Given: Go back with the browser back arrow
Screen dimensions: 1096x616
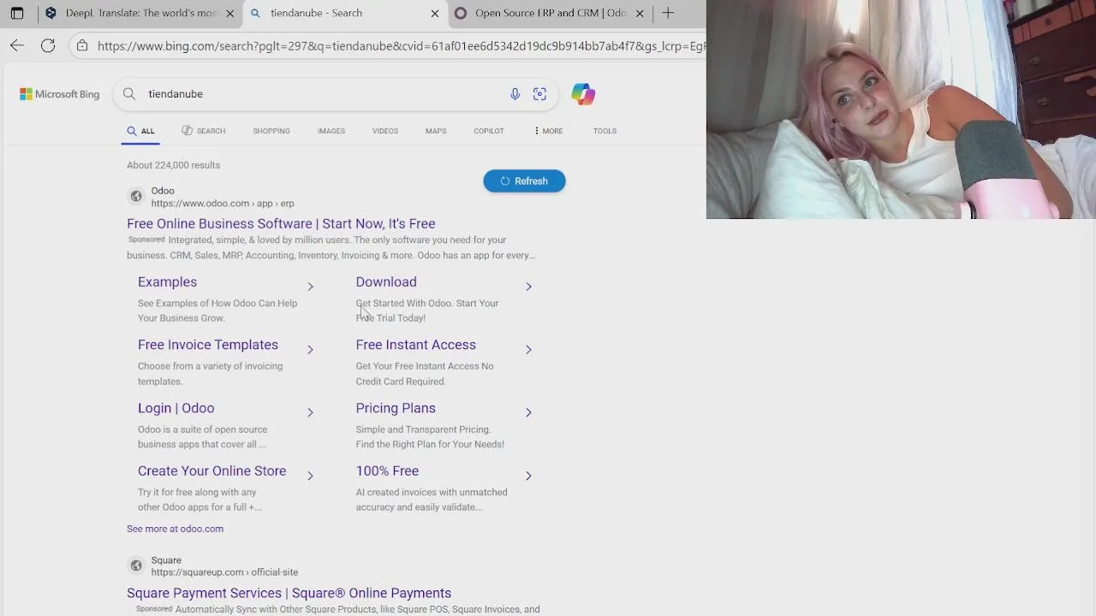Looking at the screenshot, I should point(17,45).
